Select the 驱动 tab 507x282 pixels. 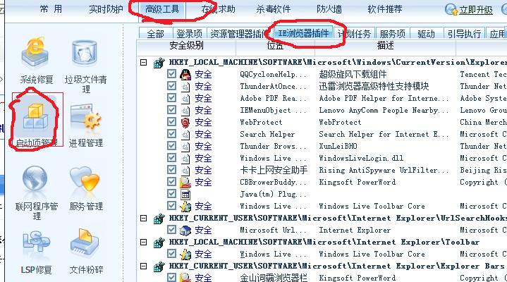click(426, 34)
